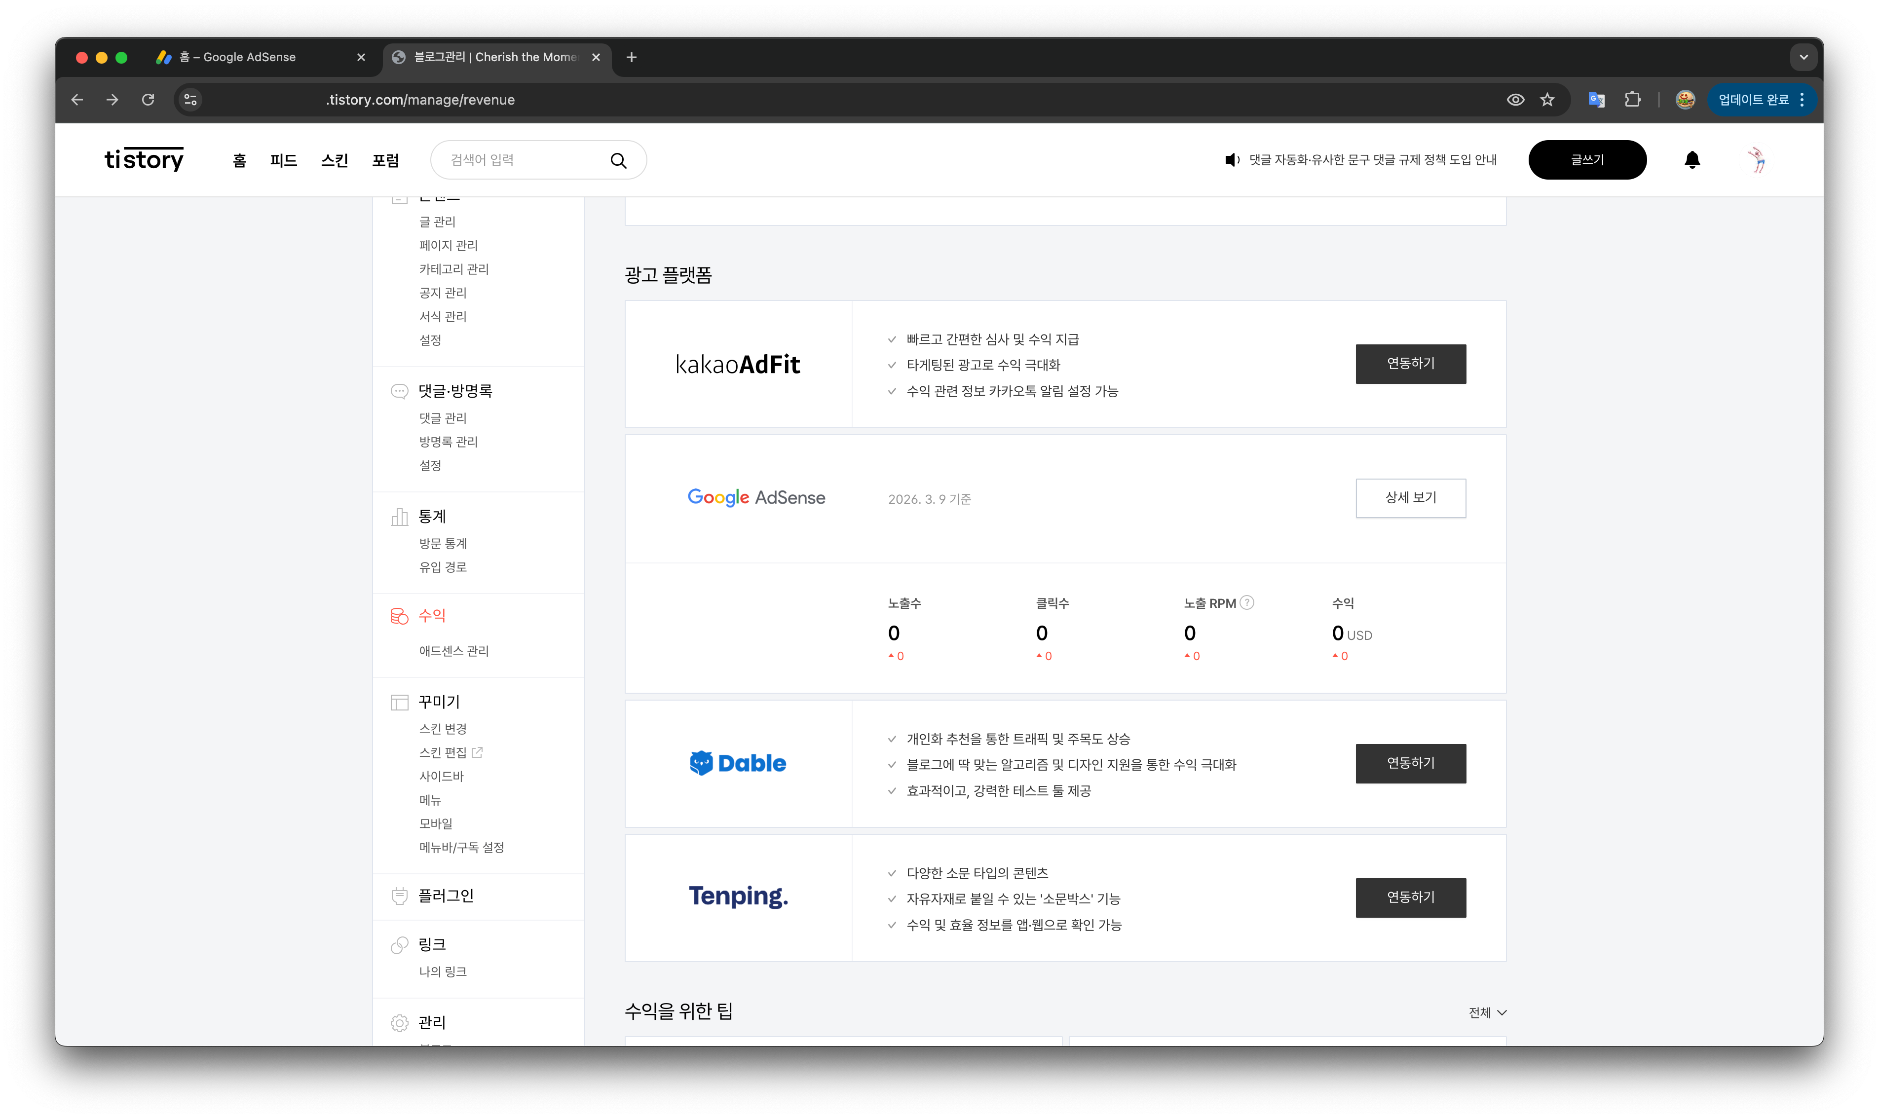This screenshot has height=1119, width=1879.
Task: Open the comment policy announcement link
Action: [x=1373, y=160]
